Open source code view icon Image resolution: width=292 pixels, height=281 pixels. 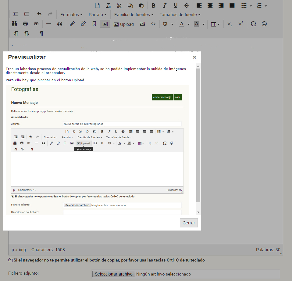(153, 24)
